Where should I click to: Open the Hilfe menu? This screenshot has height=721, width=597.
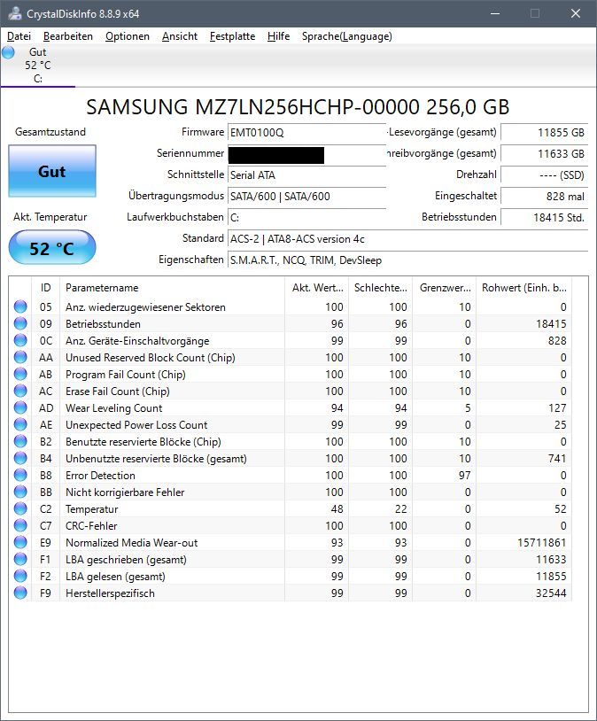pyautogui.click(x=279, y=36)
